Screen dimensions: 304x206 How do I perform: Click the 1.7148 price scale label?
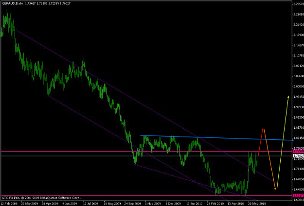coord(299,169)
